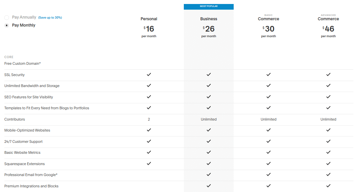Click the 24/7 Customer Support label

(x=23, y=142)
